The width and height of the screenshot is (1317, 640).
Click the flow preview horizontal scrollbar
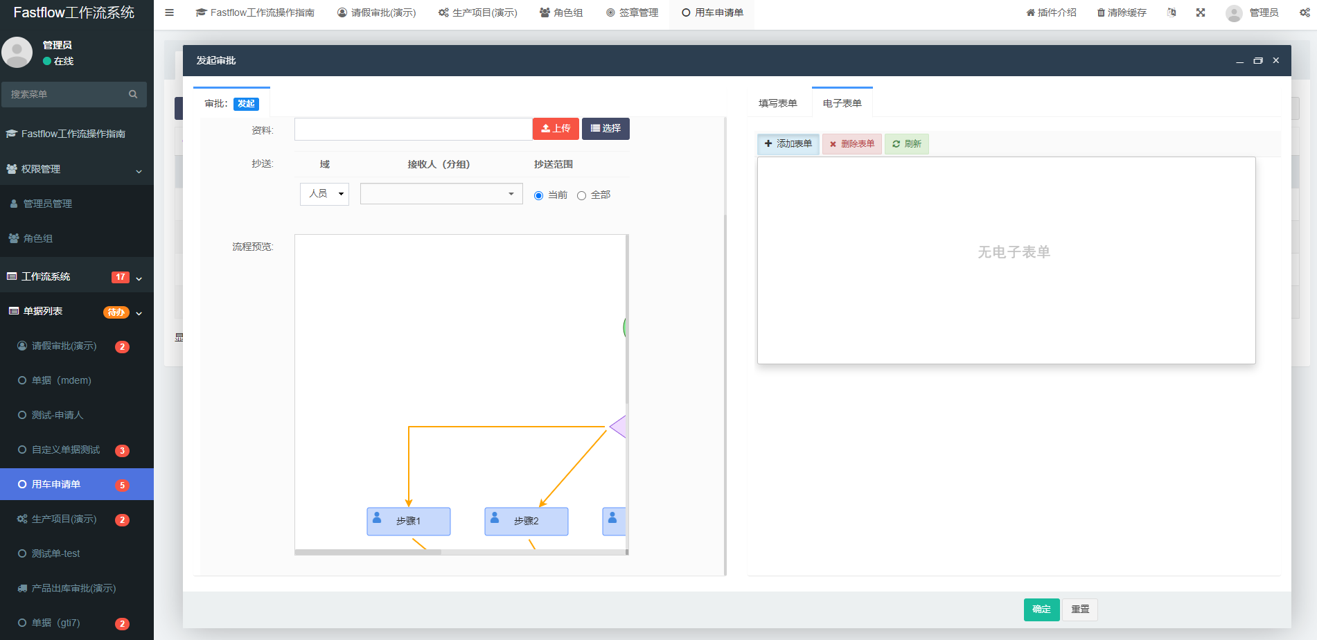(368, 552)
